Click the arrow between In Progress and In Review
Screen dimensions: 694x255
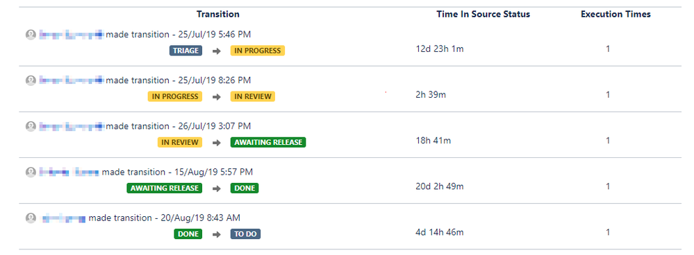click(217, 97)
